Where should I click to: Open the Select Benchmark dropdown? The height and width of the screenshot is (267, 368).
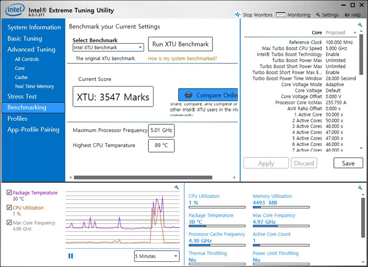coord(108,48)
